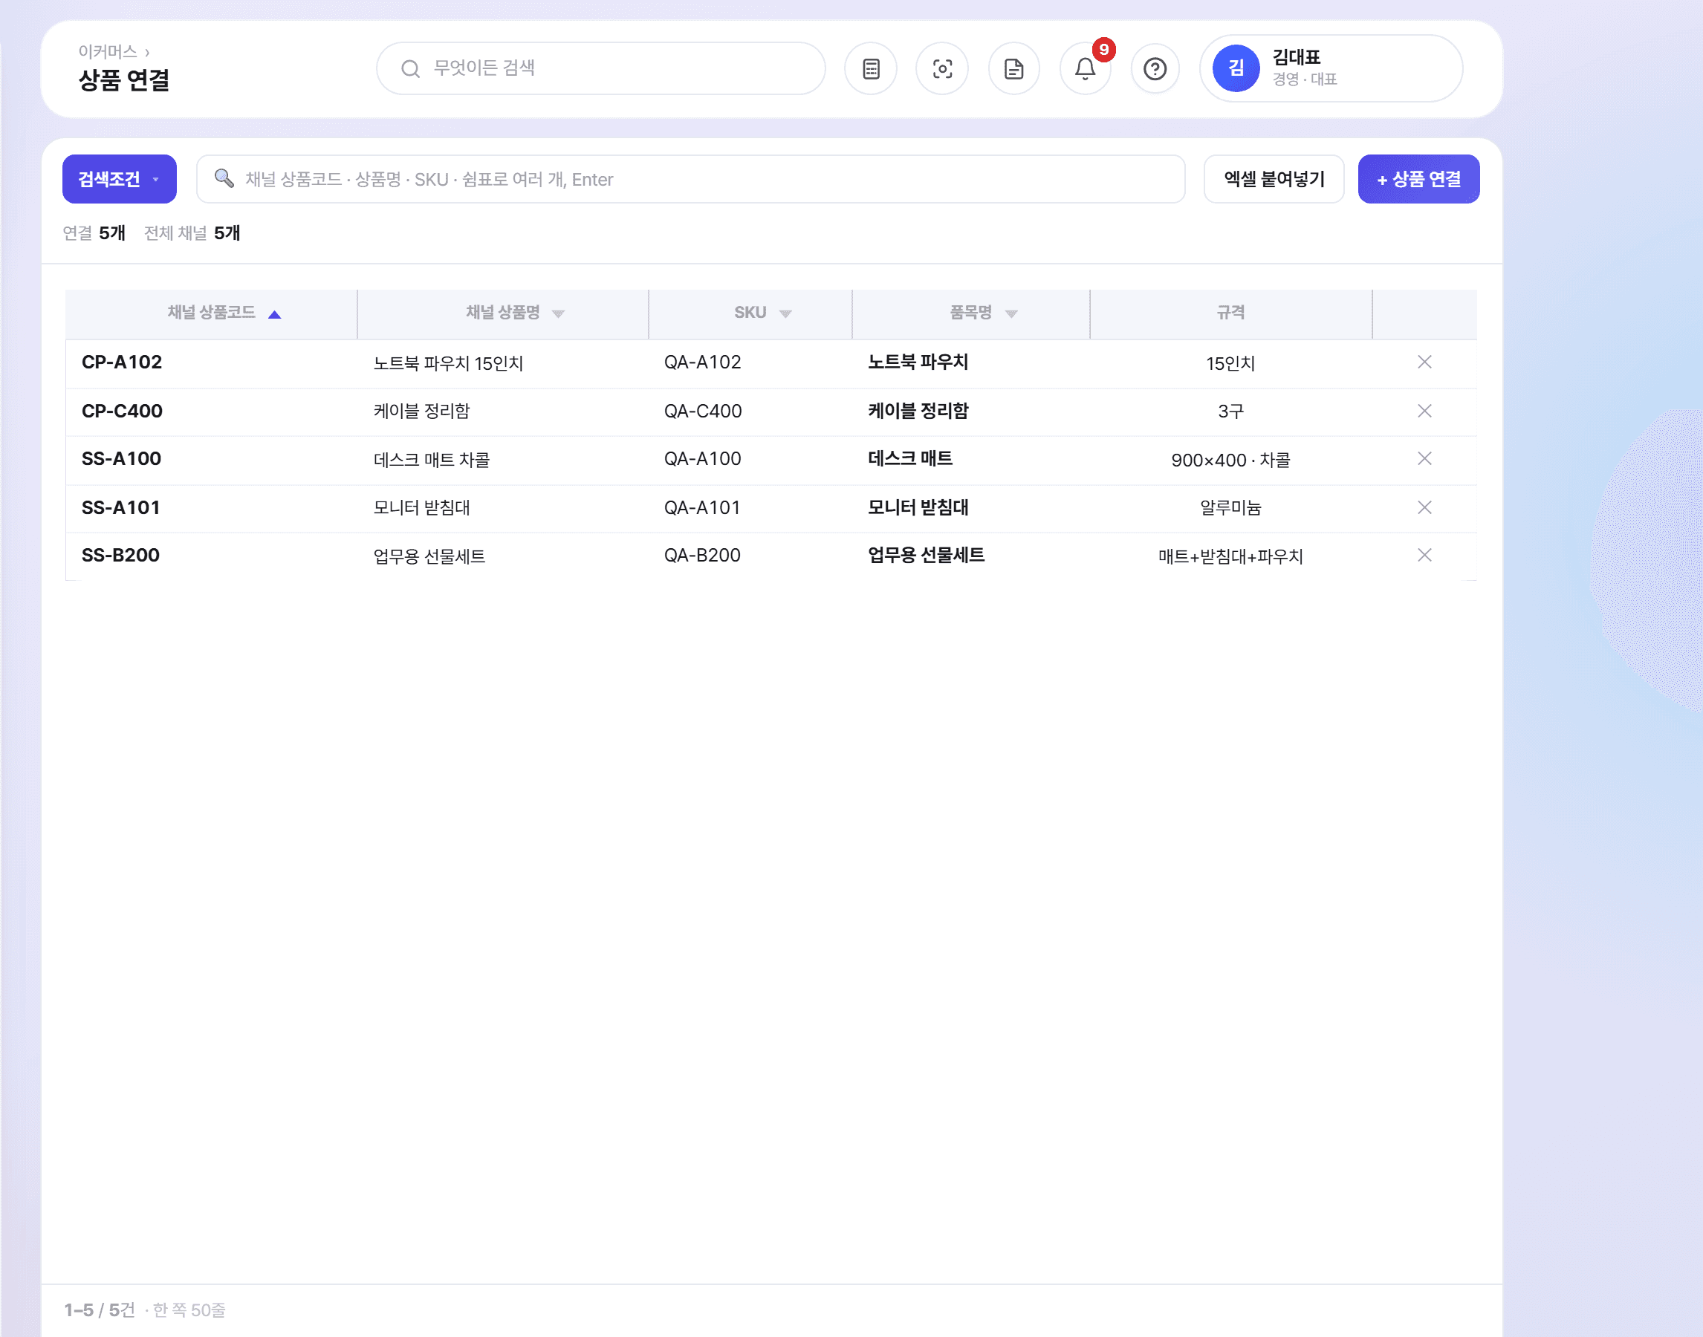Remove the CP-A102 link with its X
Image resolution: width=1703 pixels, height=1337 pixels.
point(1424,362)
